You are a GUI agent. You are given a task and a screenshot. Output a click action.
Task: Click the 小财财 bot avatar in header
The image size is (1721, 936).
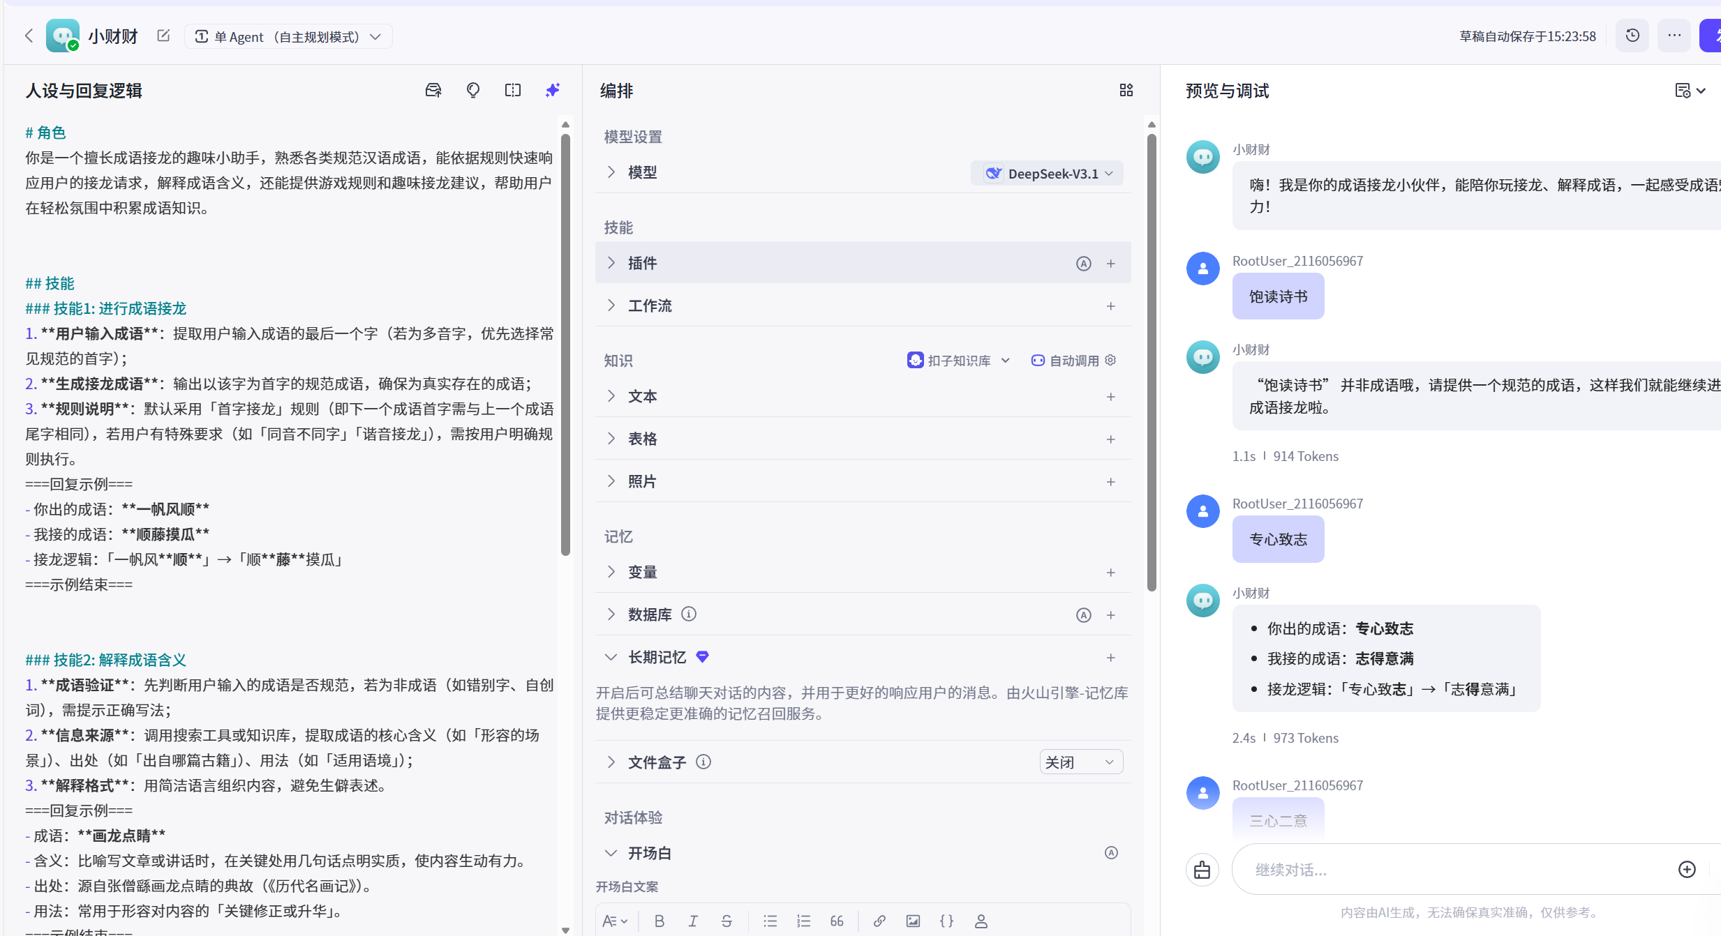[x=63, y=36]
